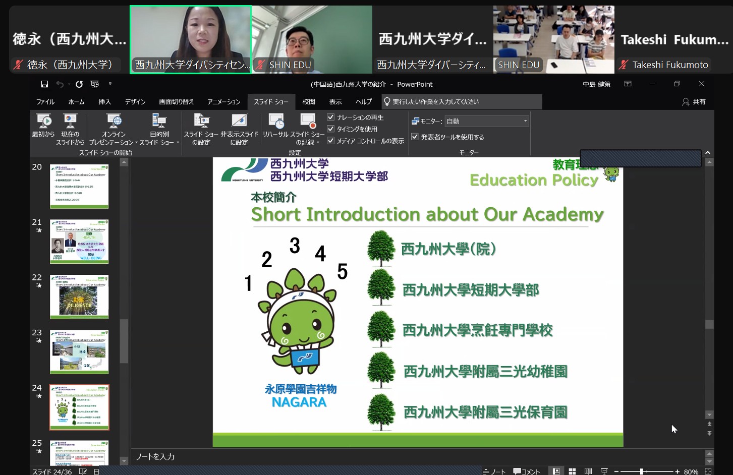Click thumbnail pane scroll down arrow
The image size is (733, 475).
click(x=124, y=461)
